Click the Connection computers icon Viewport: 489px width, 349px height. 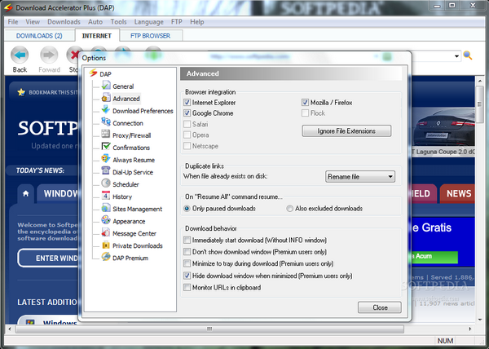(x=106, y=122)
